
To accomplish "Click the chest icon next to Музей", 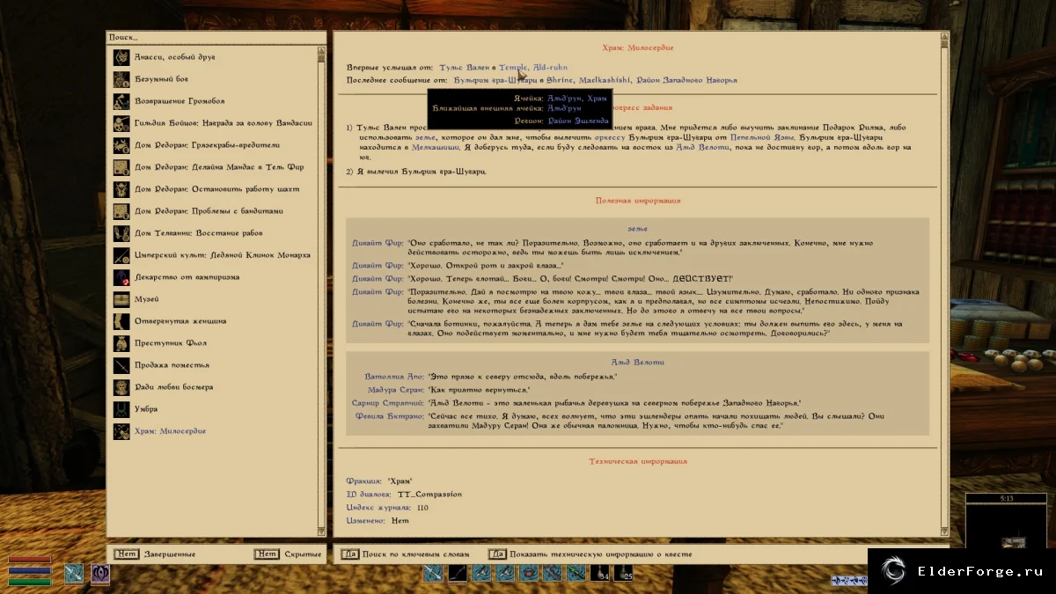I will [x=121, y=299].
